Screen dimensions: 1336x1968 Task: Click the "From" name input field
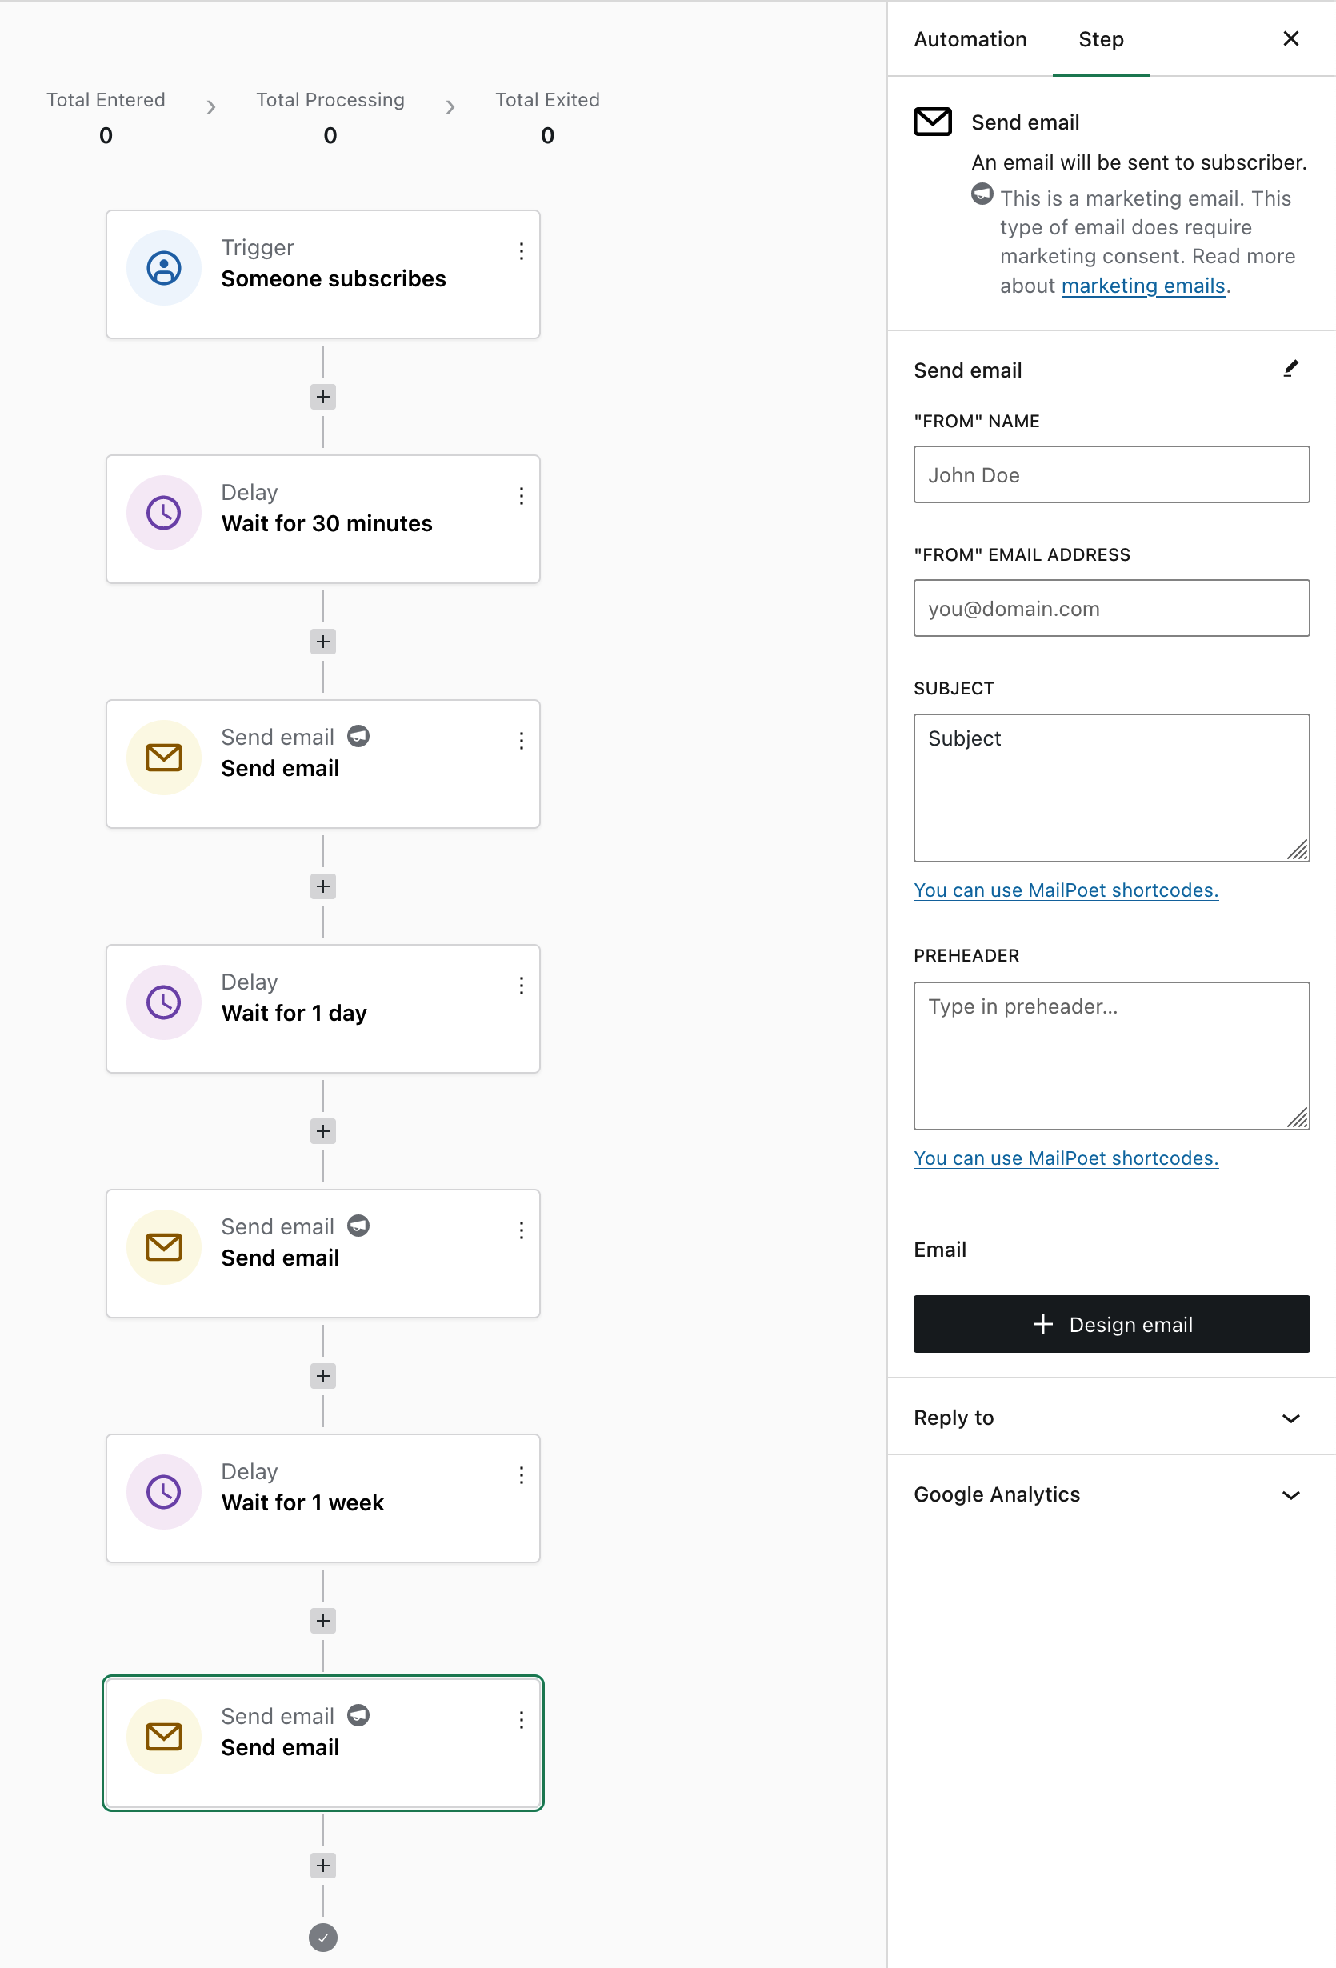tap(1110, 474)
